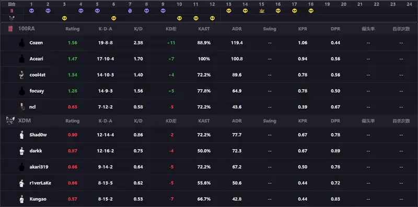Click the round 10 yellow skull

pyautogui.click(x=179, y=18)
